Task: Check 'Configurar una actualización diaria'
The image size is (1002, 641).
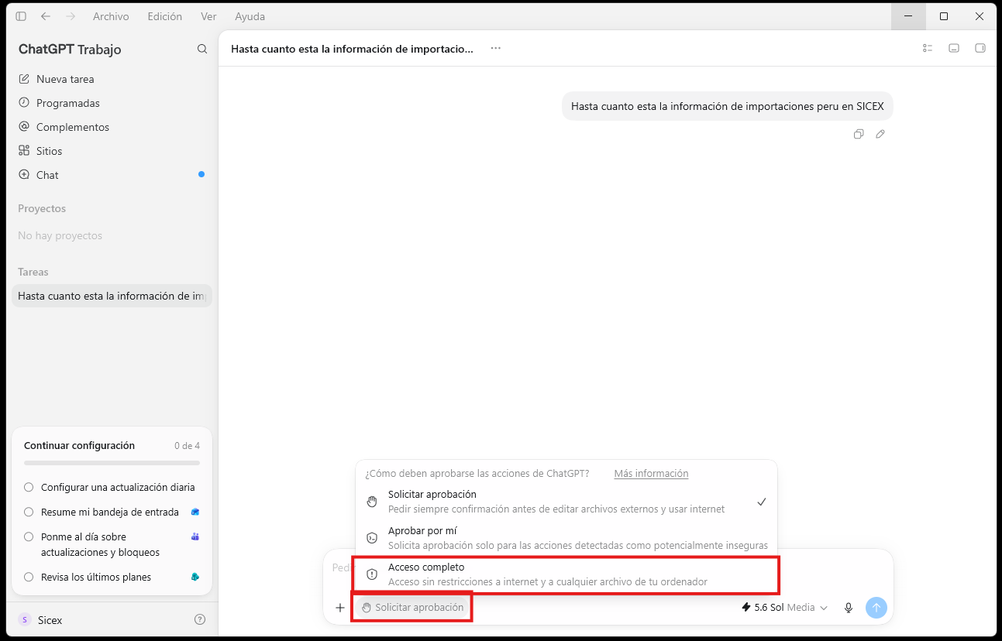Action: tap(29, 488)
